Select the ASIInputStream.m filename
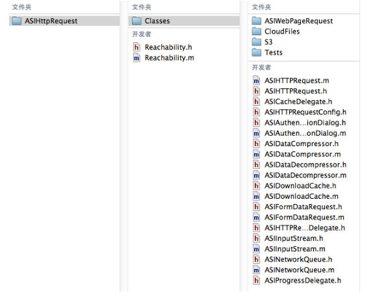This screenshot has width=375, height=293. click(295, 249)
